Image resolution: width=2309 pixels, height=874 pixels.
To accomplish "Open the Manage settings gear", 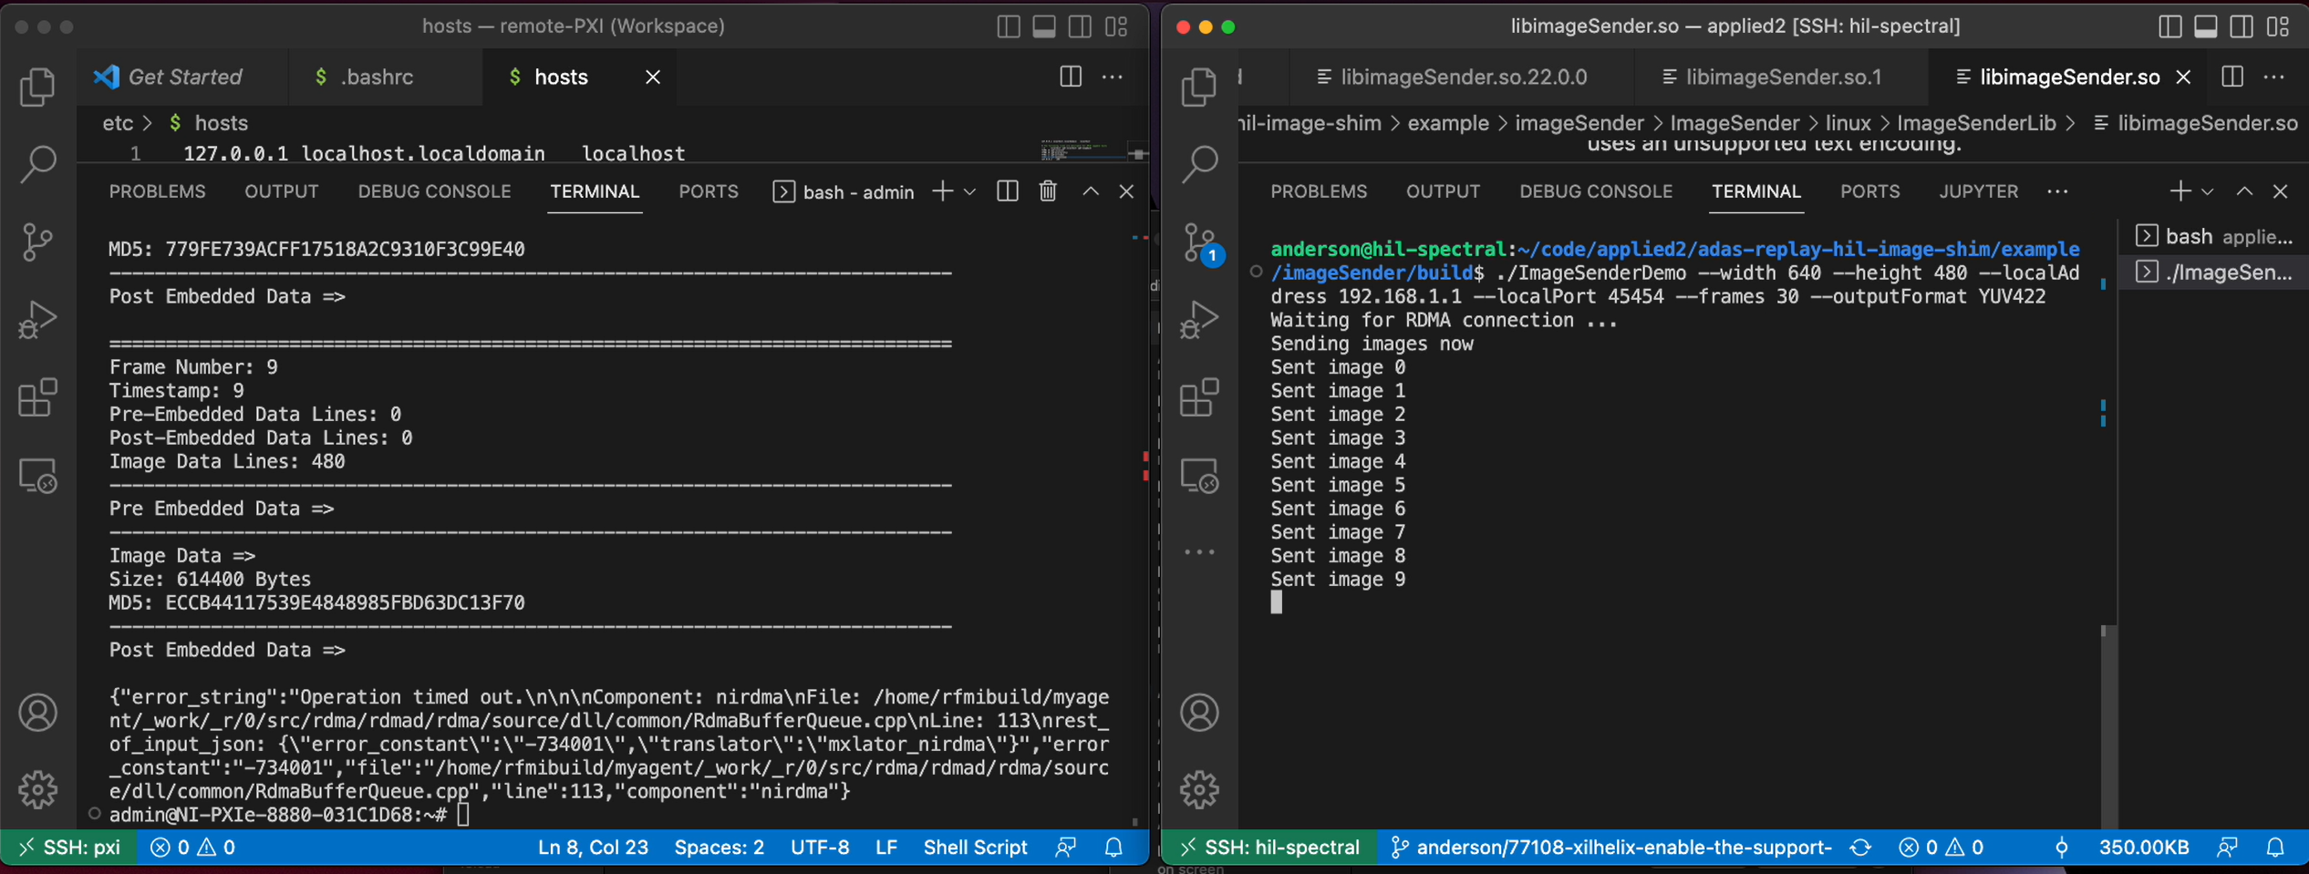I will click(x=37, y=789).
